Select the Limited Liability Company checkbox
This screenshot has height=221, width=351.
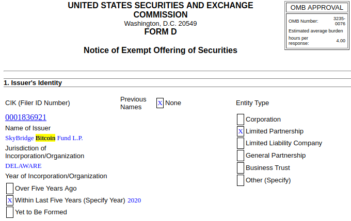pos(241,143)
